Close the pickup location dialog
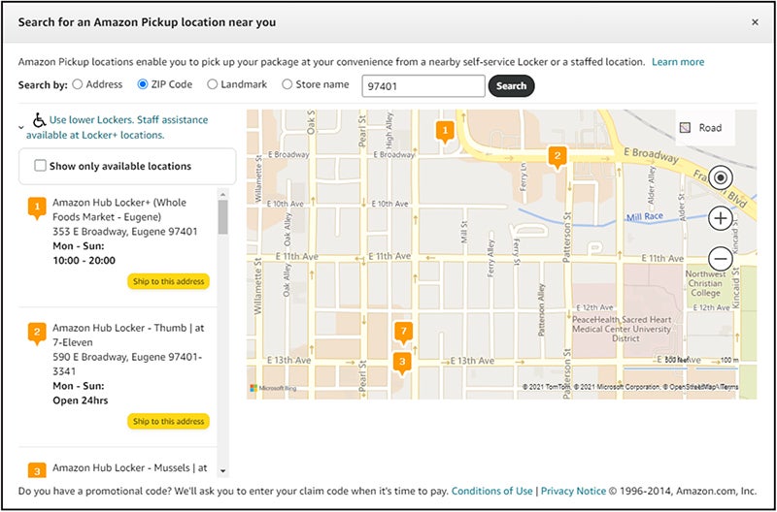Viewport: 777px width, 512px height. [755, 22]
